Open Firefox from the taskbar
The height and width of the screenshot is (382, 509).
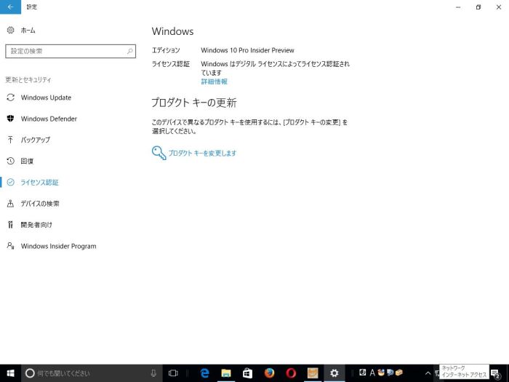pyautogui.click(x=269, y=373)
